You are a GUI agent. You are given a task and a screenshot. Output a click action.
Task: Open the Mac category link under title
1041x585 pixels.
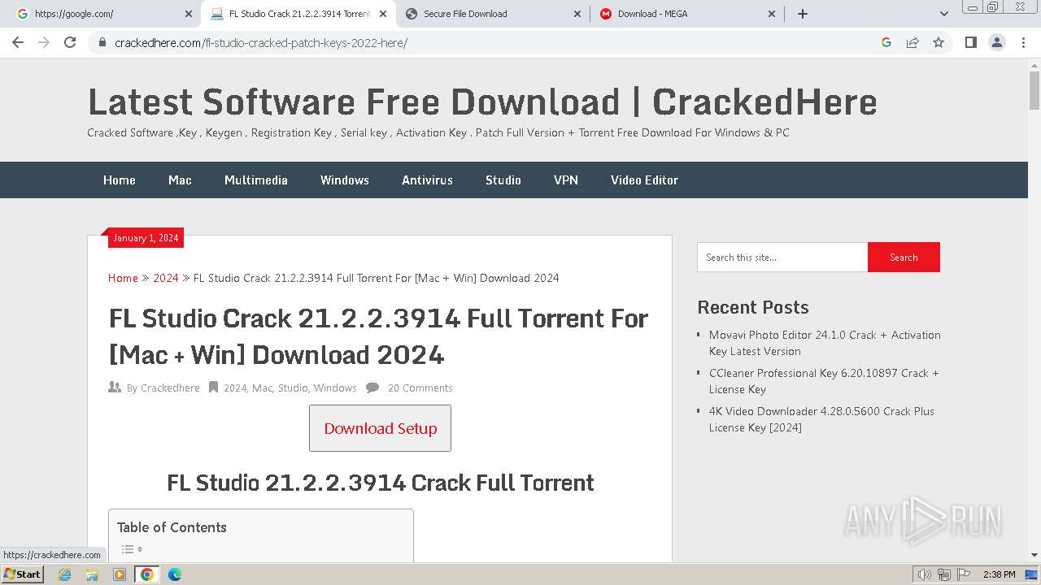point(262,388)
